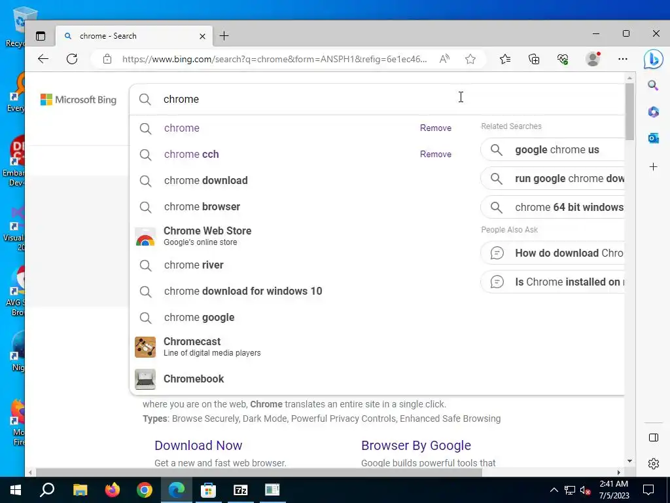Open the profile avatar menu
This screenshot has height=503, width=670.
pyautogui.click(x=593, y=59)
